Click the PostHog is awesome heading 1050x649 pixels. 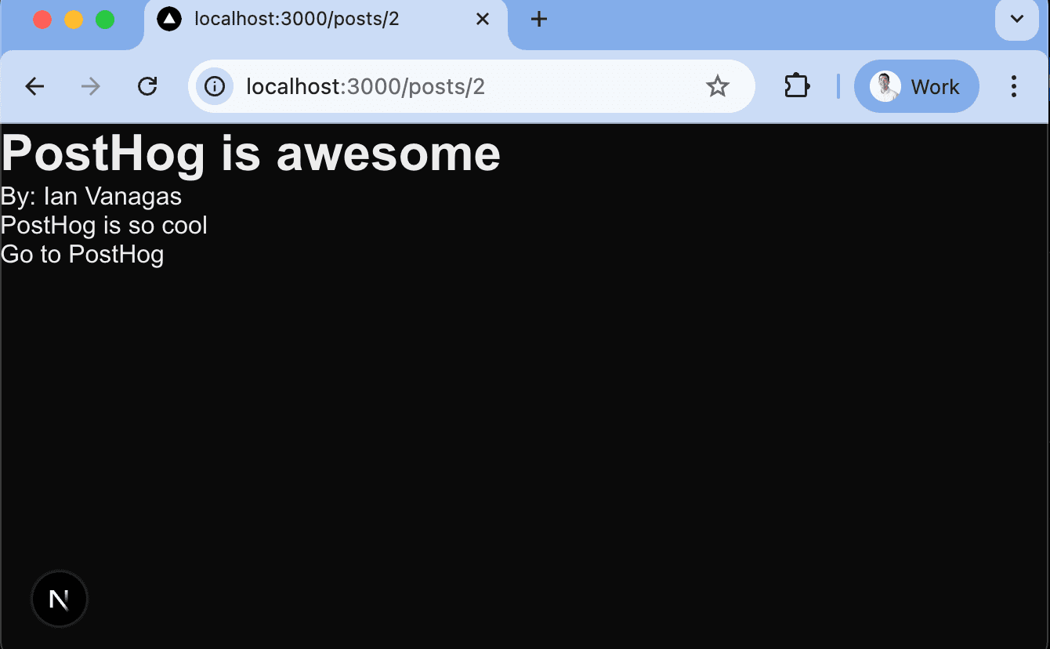pyautogui.click(x=251, y=153)
